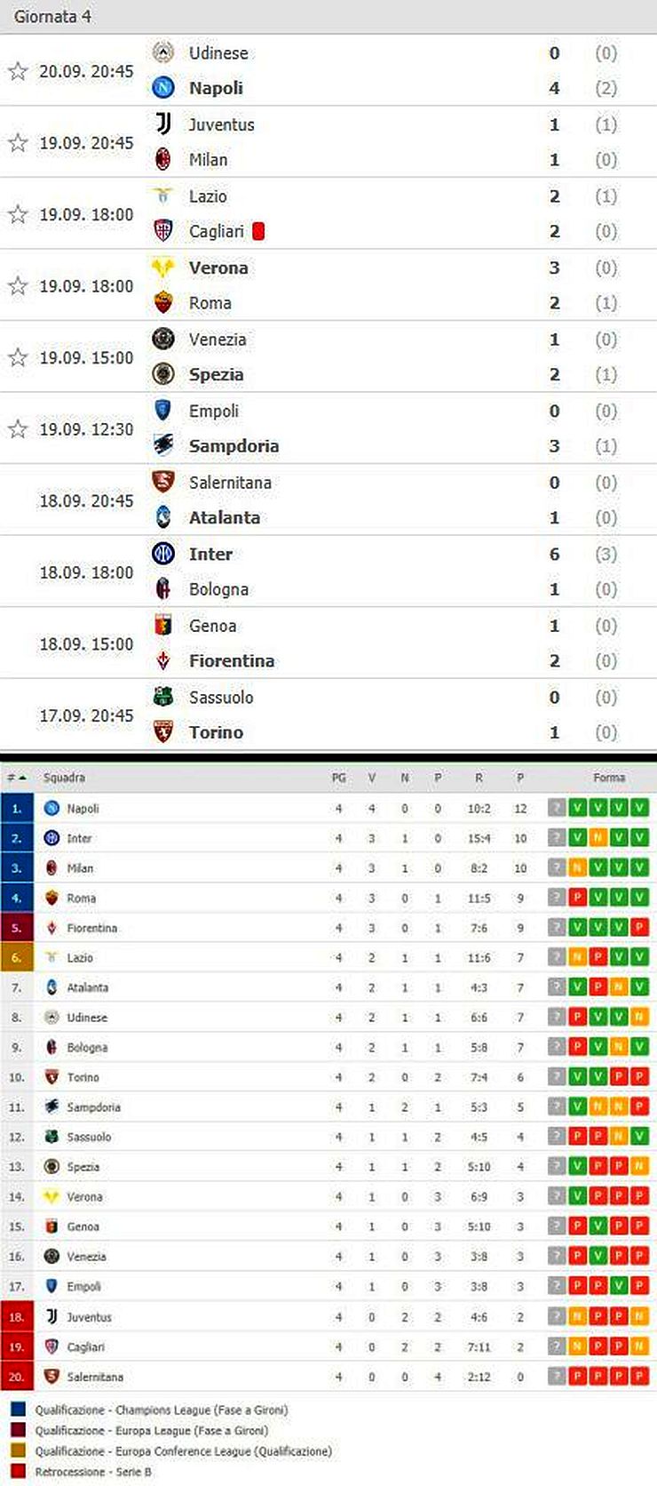Click the Verona crest in the fixtures

pyautogui.click(x=163, y=268)
